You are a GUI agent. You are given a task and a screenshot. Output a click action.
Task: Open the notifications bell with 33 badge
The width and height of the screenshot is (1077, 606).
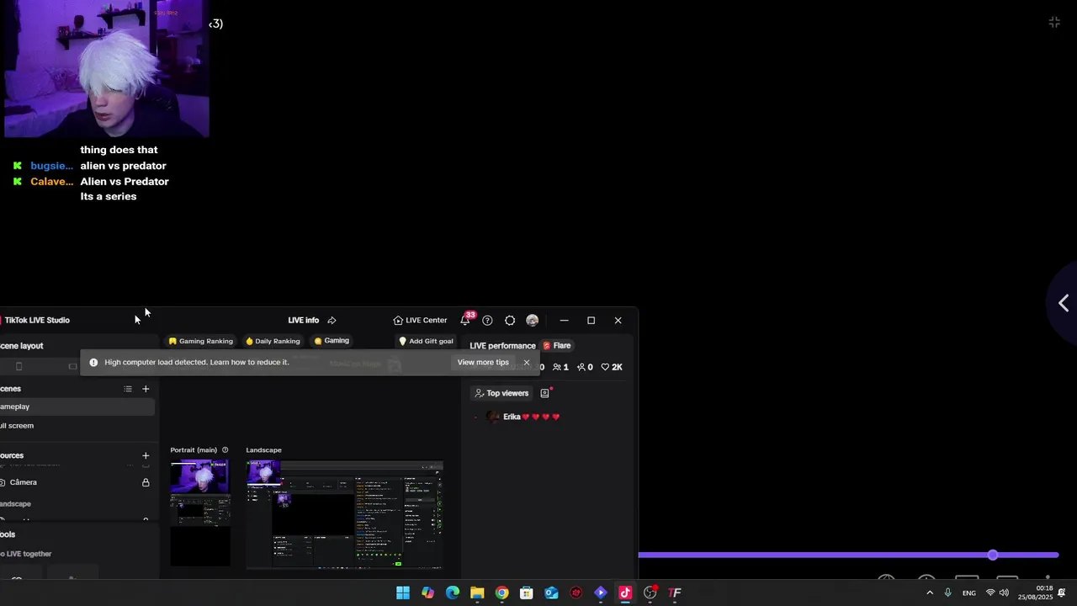(x=465, y=320)
